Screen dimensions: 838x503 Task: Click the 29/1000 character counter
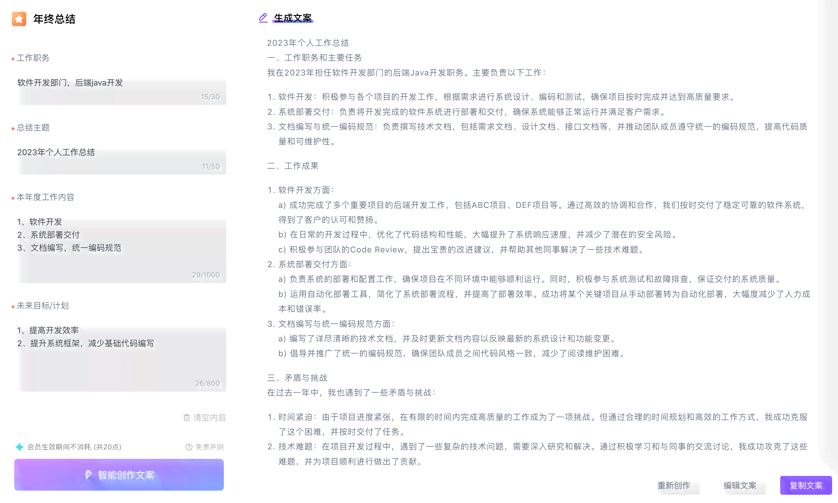click(206, 274)
